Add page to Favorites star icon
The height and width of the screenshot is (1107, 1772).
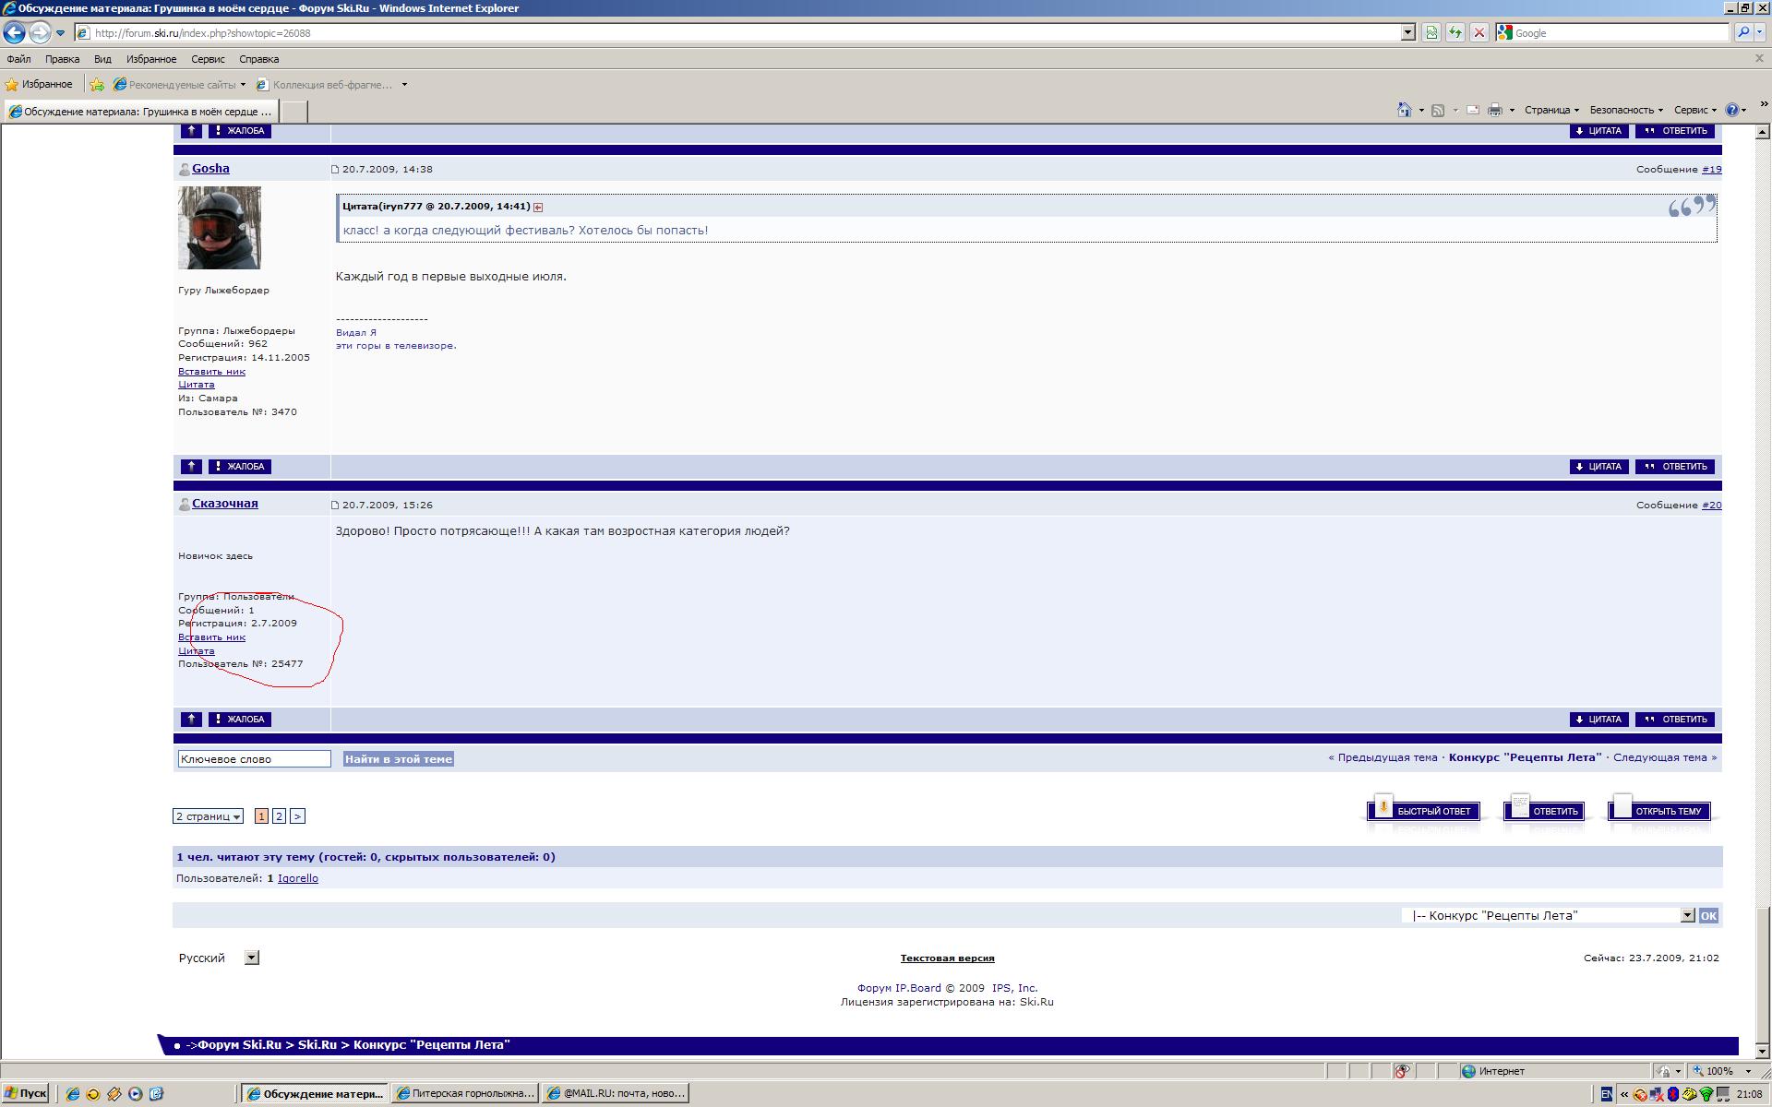[x=97, y=85]
